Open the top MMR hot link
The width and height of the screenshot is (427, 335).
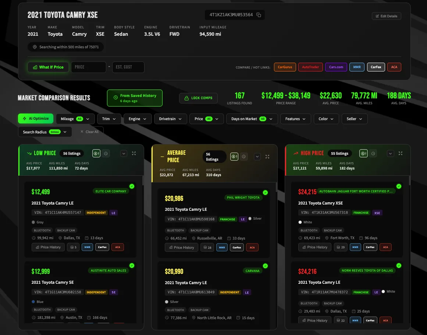[357, 67]
